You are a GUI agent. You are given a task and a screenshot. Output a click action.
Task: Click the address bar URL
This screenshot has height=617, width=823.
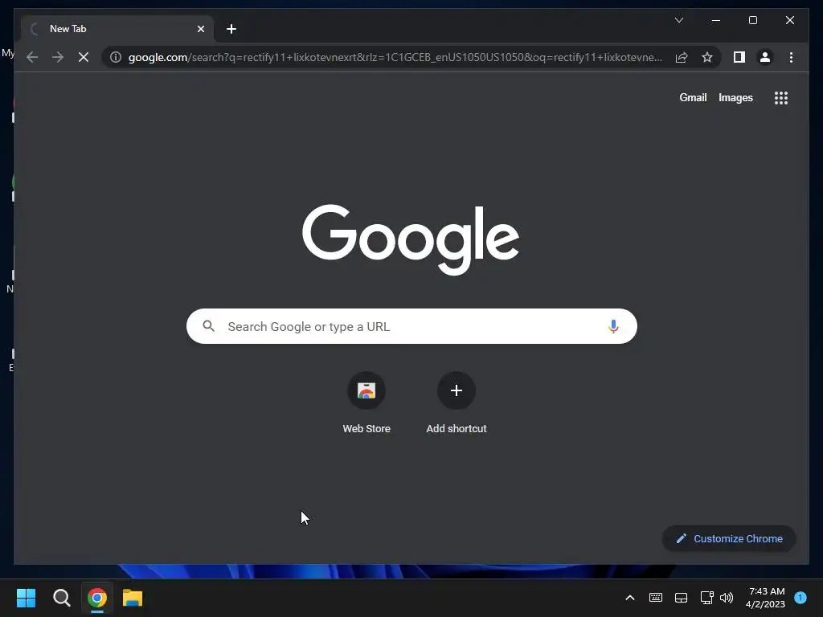click(x=395, y=57)
